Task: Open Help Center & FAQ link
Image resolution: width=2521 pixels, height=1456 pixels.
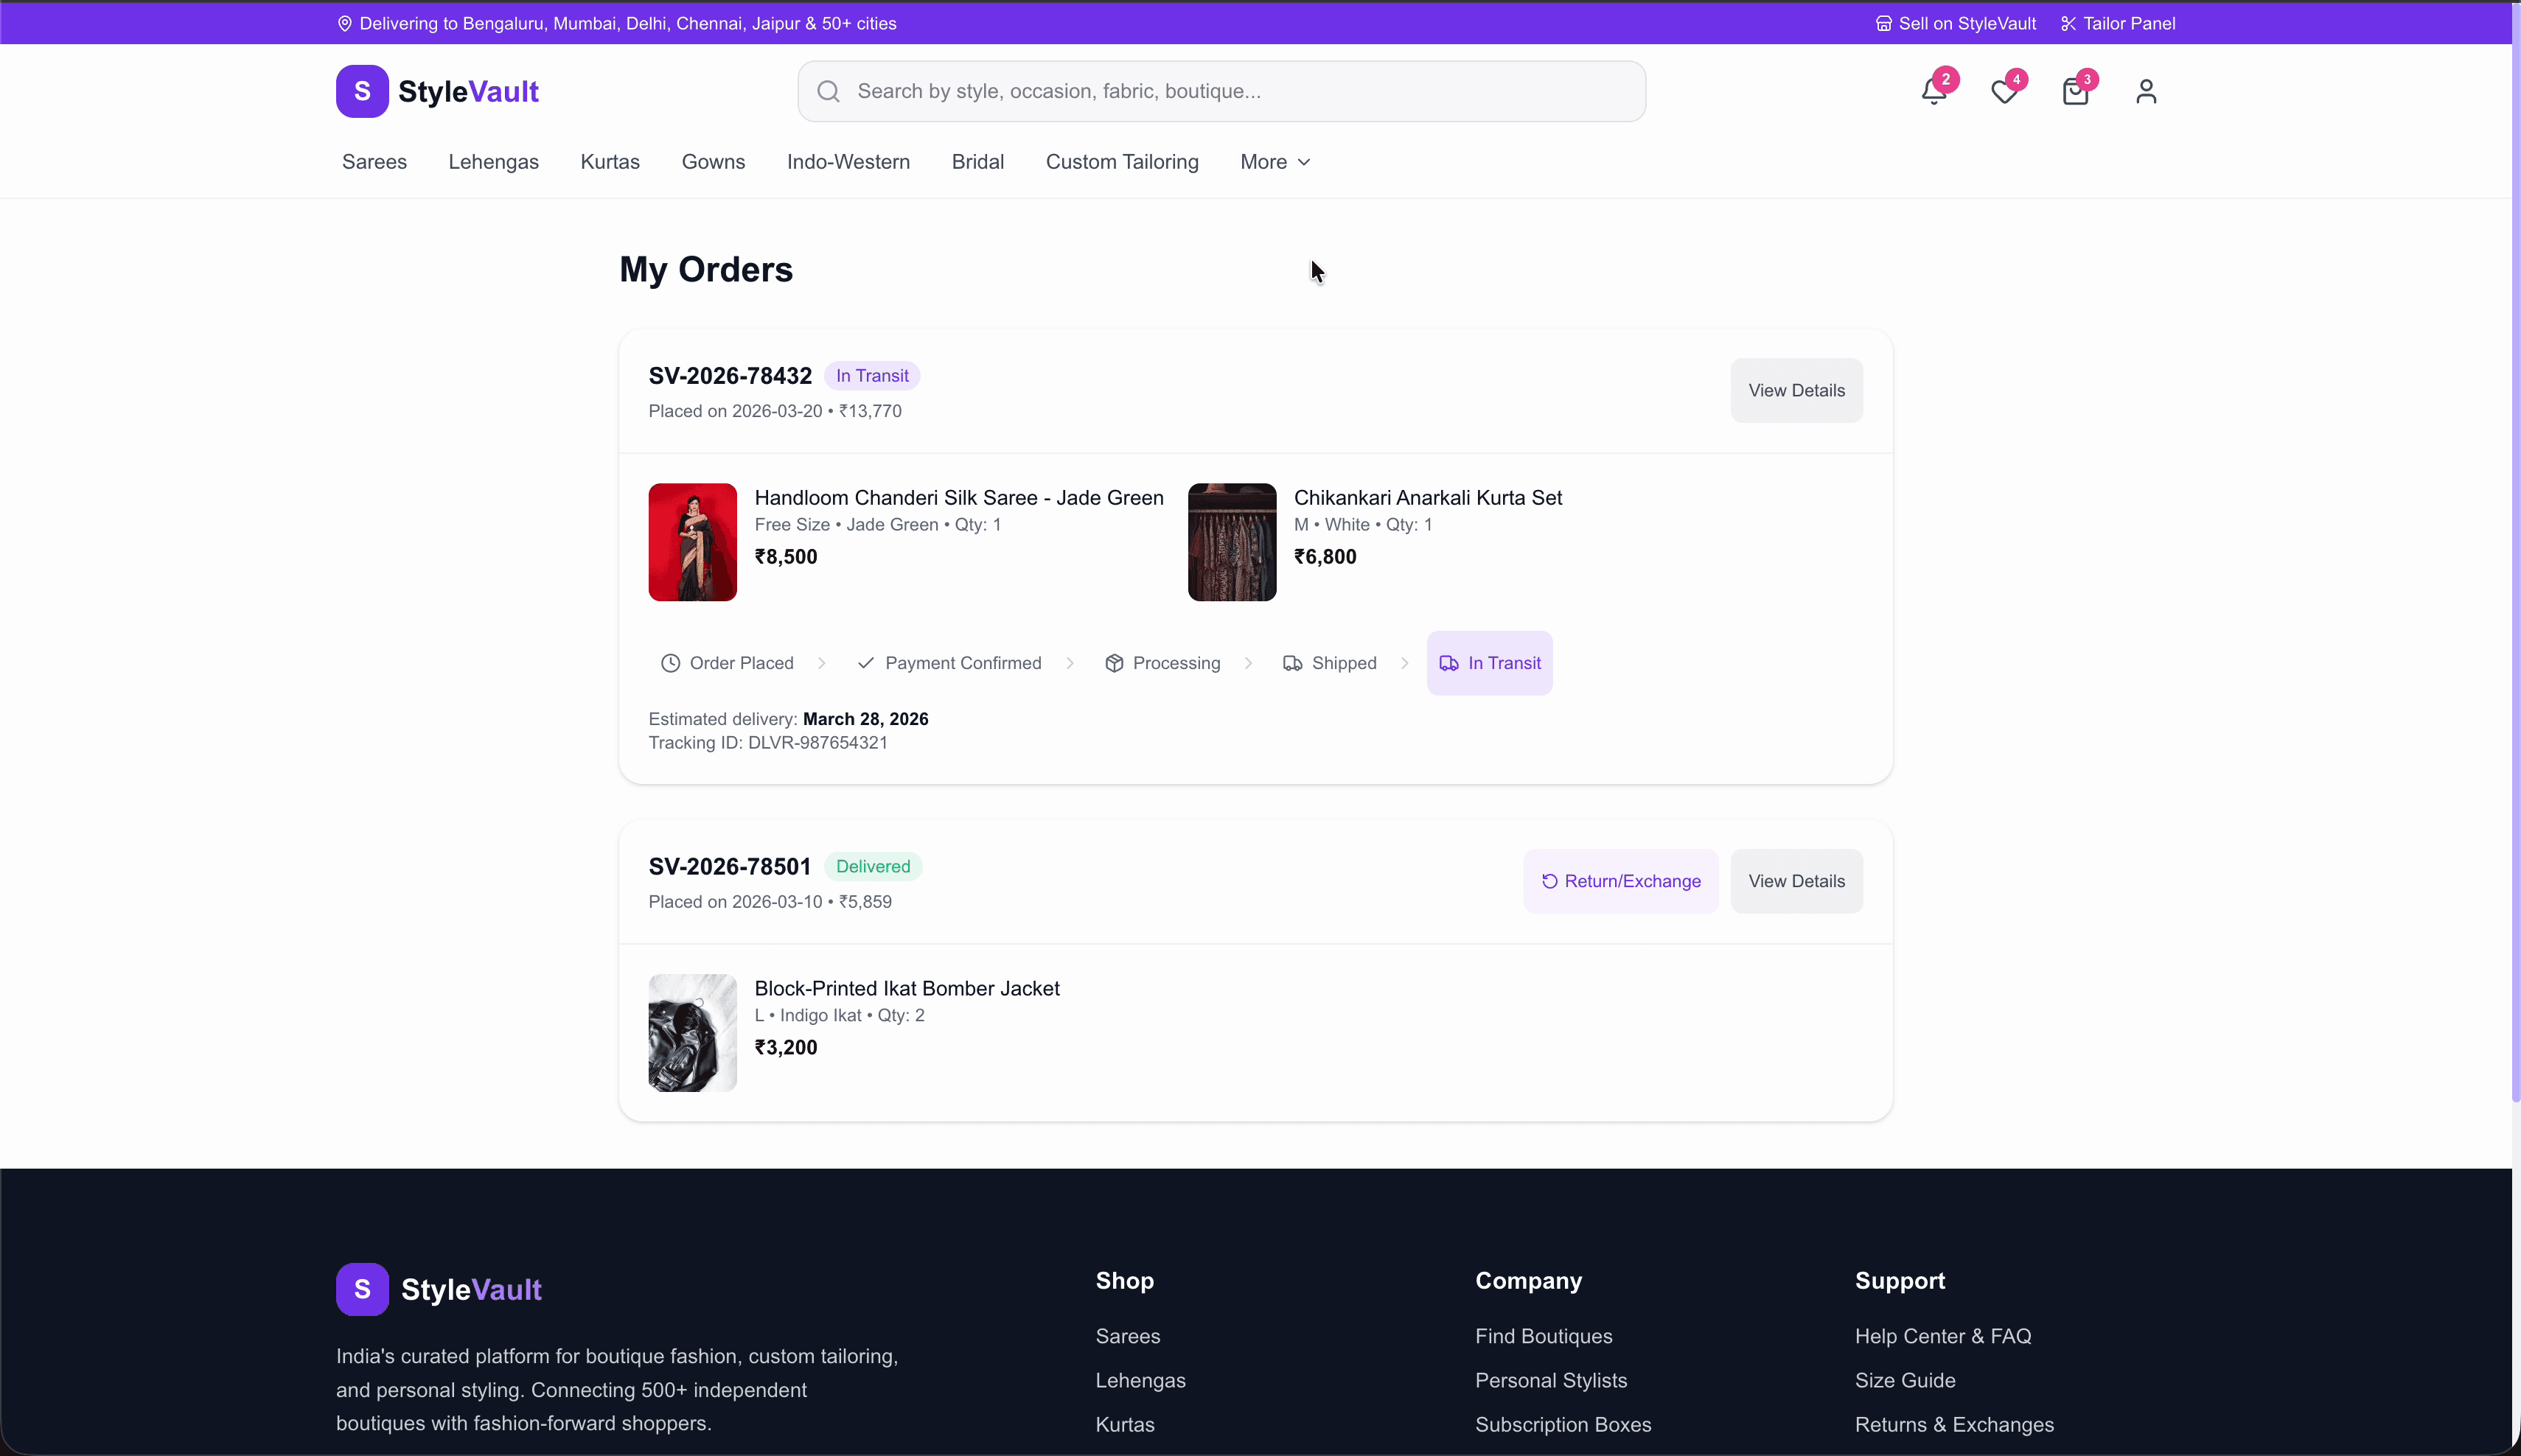Action: point(1943,1336)
